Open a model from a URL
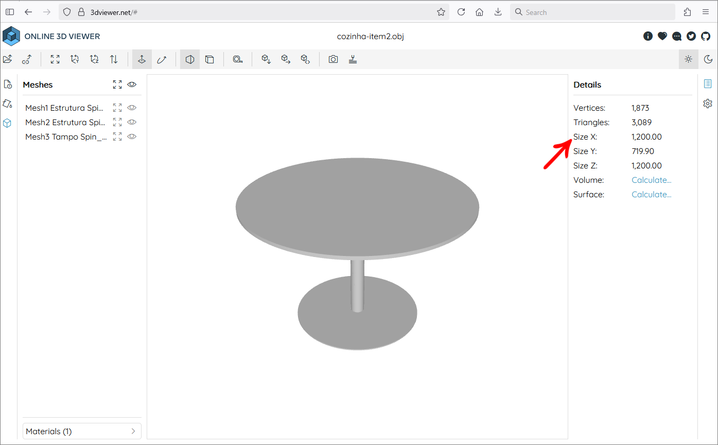718x445 pixels. pyautogui.click(x=27, y=59)
